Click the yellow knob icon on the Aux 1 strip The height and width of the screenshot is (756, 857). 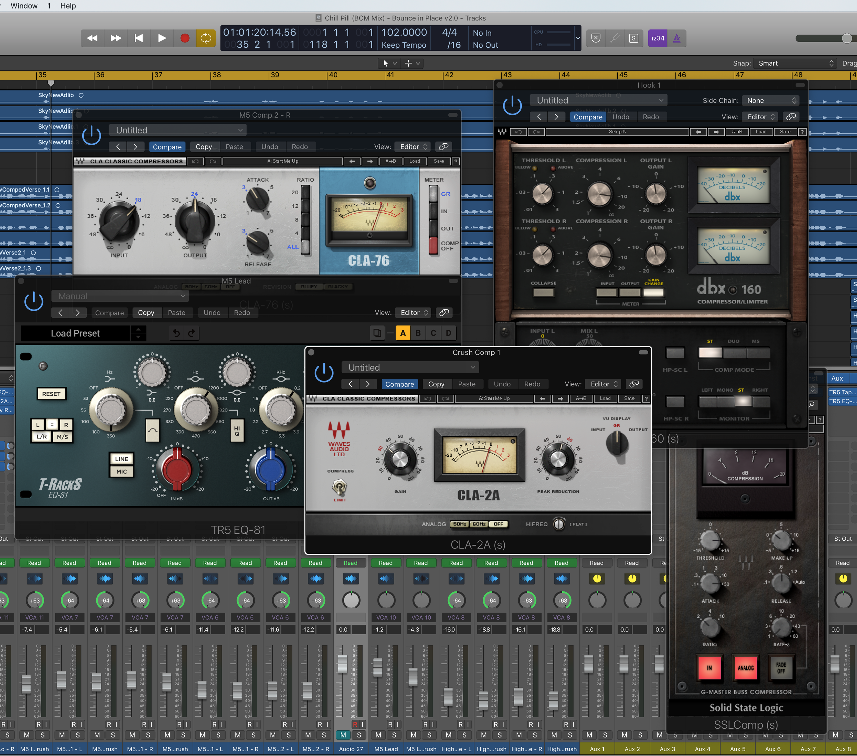click(597, 579)
